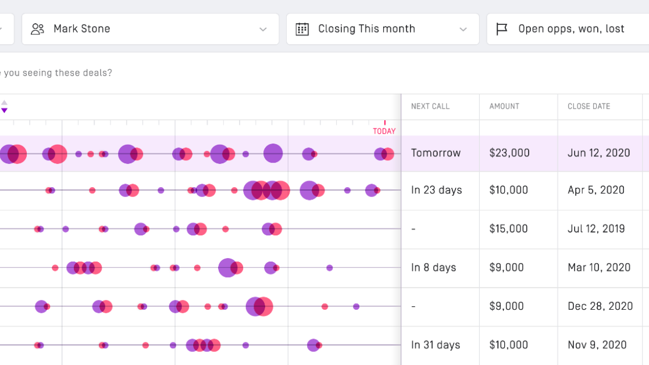The width and height of the screenshot is (649, 365).
Task: Sort by the AMOUNT column header
Action: click(504, 106)
